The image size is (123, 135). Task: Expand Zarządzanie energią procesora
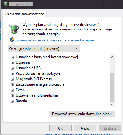click(x=12, y=85)
